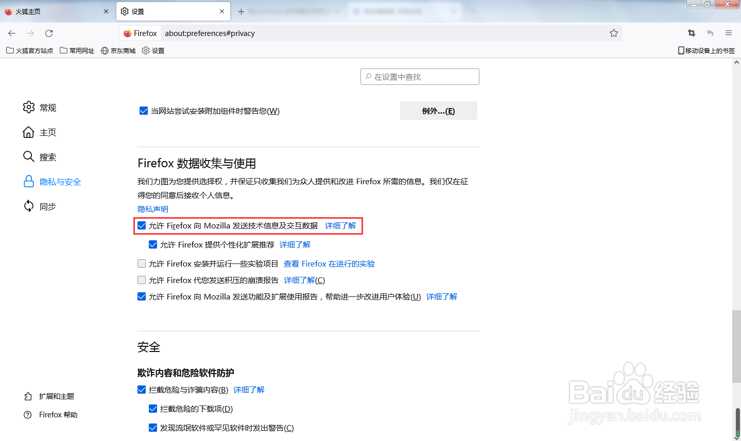Open the 搜索 settings category
This screenshot has height=441, width=741.
[40, 157]
